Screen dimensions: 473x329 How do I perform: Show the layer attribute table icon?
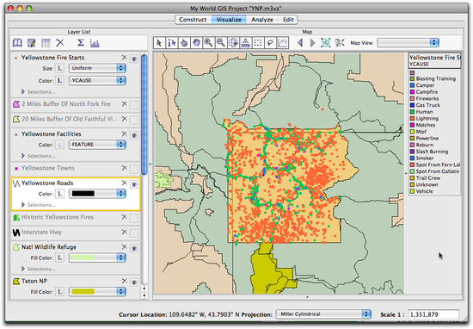tap(46, 43)
